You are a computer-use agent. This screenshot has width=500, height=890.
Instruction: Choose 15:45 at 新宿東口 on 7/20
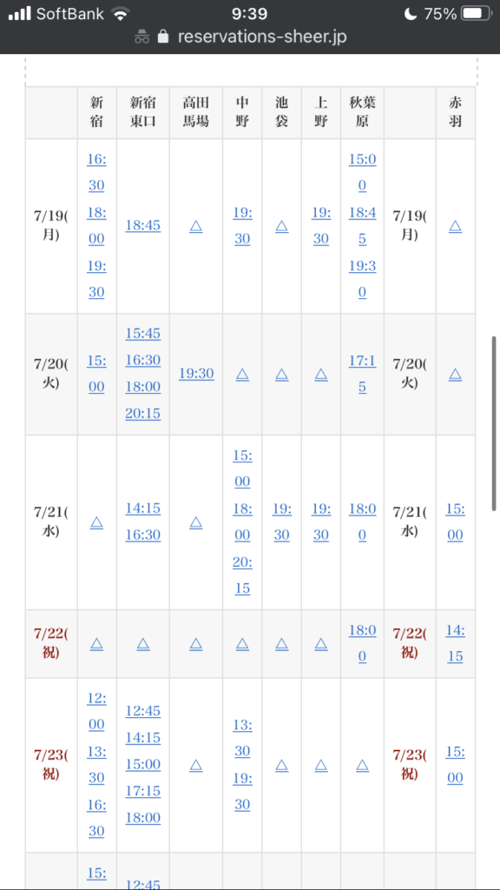(143, 334)
